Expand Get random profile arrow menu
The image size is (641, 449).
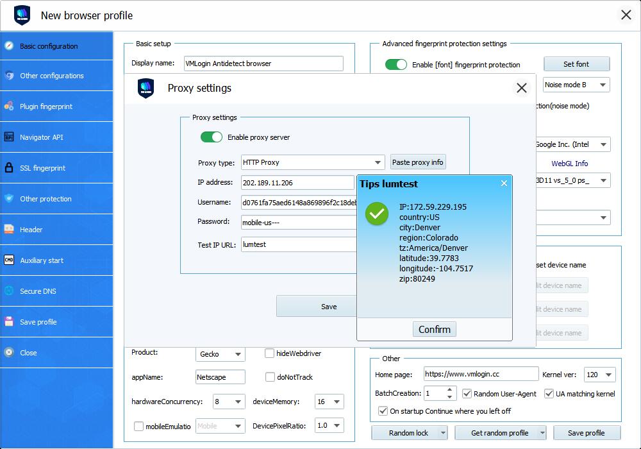(542, 432)
